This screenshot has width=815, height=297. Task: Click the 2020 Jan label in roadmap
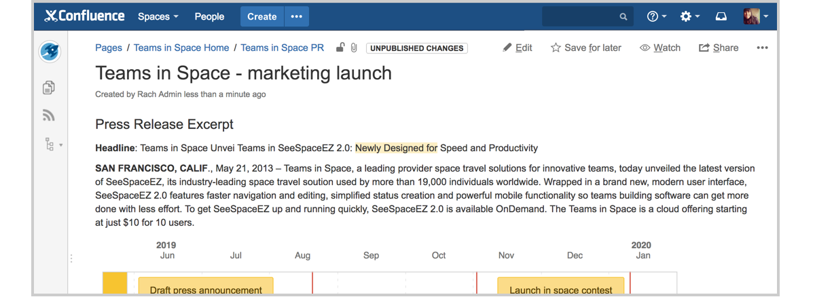642,251
